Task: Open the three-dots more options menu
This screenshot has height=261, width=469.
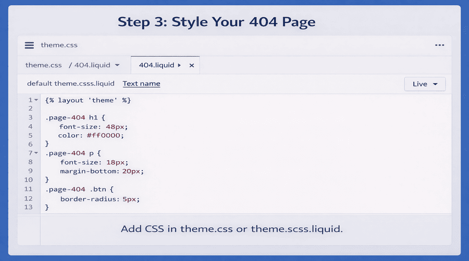Action: coord(439,45)
